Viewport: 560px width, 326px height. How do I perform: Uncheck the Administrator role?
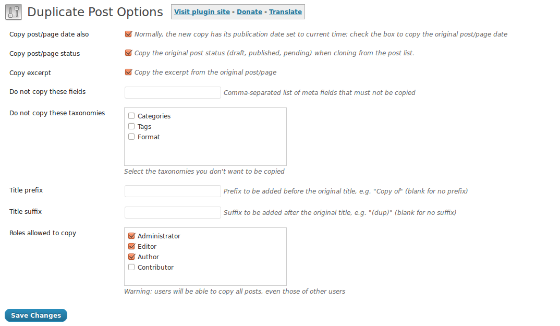click(131, 236)
